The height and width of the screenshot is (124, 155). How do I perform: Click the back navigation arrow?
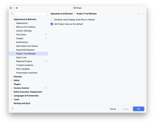pos(139,14)
